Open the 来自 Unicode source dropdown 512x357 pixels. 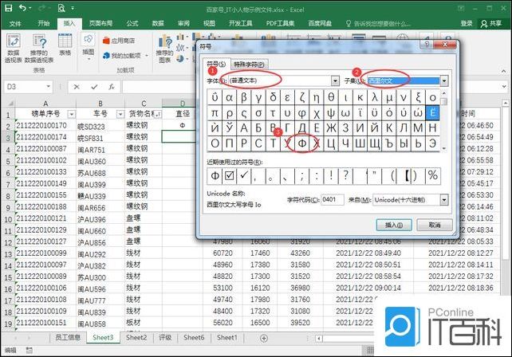point(443,201)
